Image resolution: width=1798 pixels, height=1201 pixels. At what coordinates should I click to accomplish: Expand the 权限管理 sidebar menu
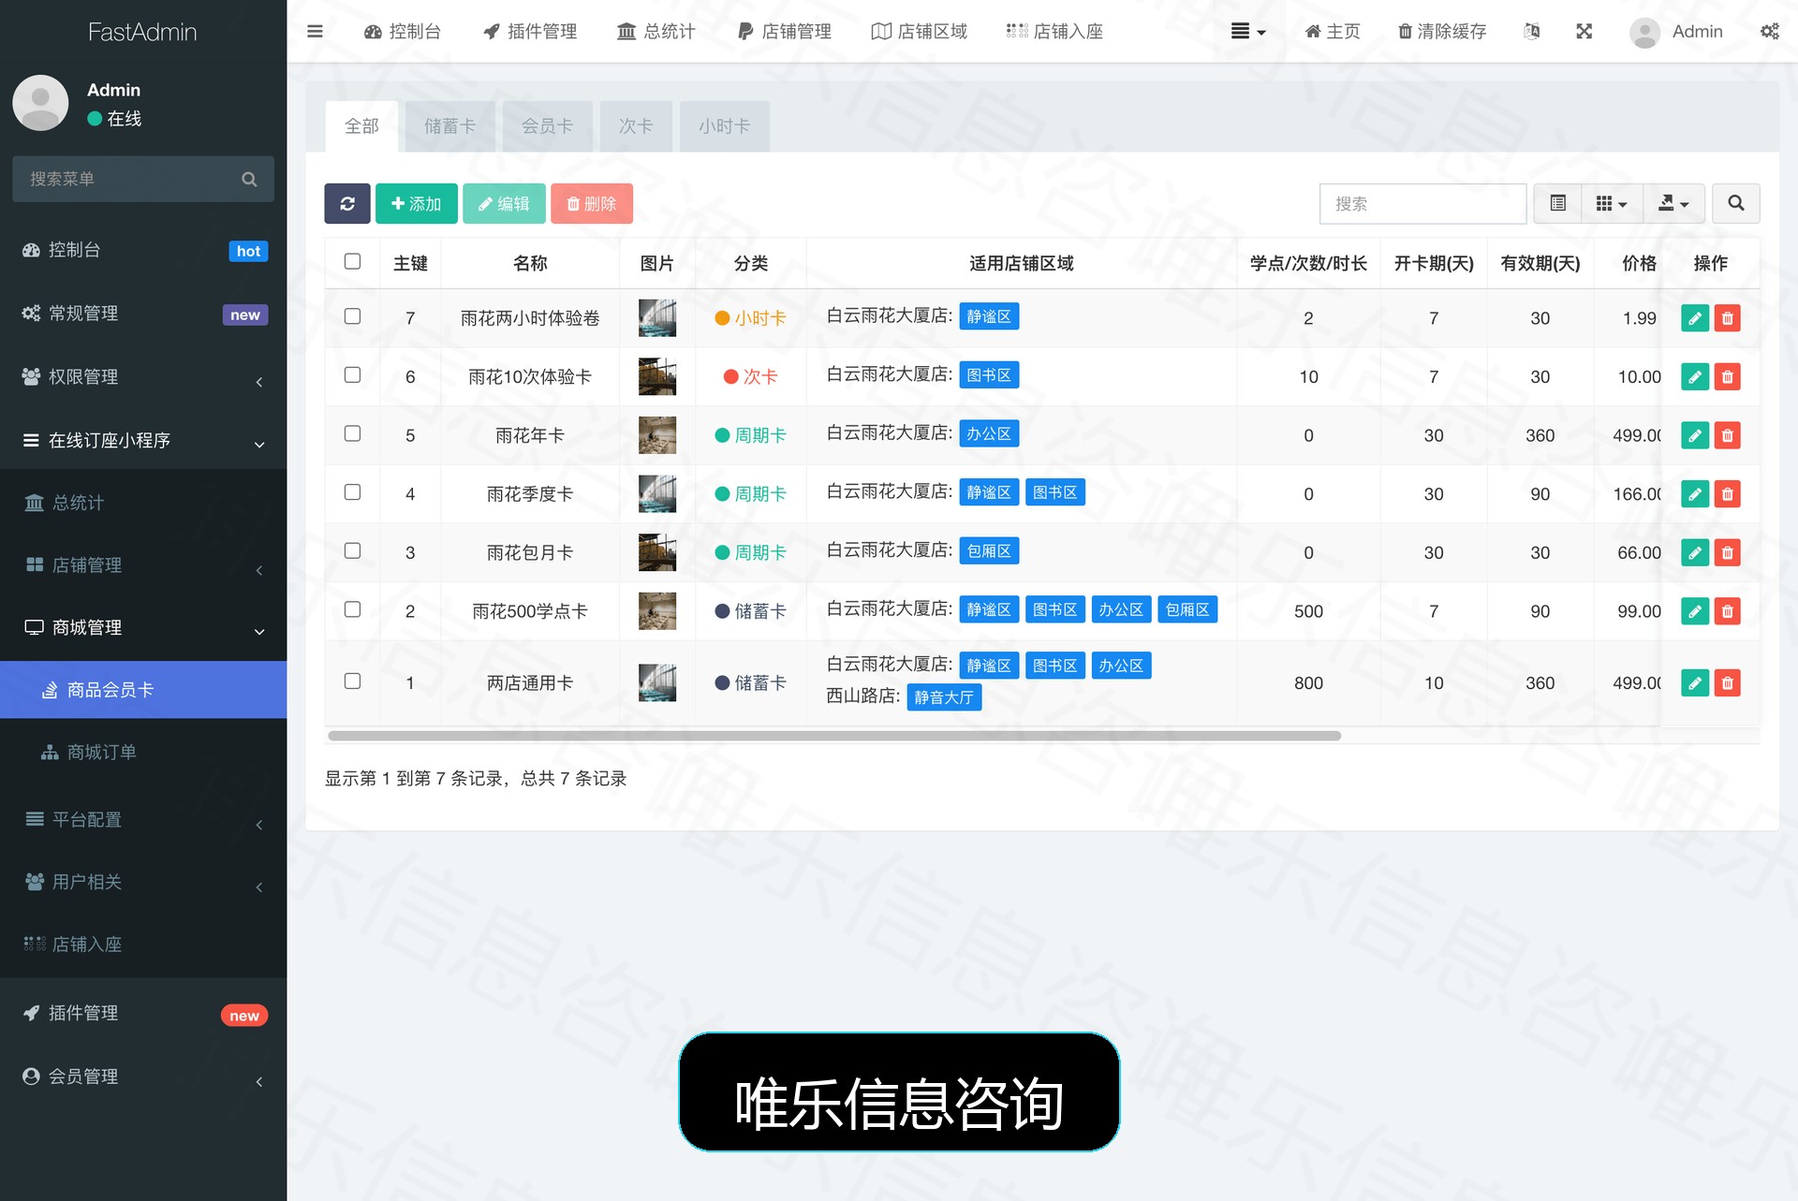pos(143,377)
